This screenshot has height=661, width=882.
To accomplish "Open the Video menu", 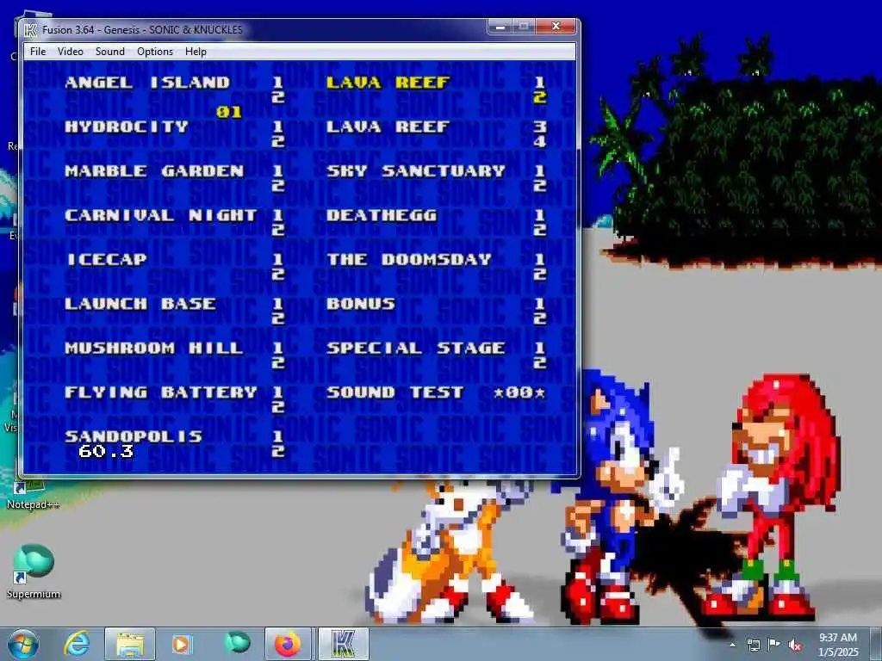I will point(71,51).
